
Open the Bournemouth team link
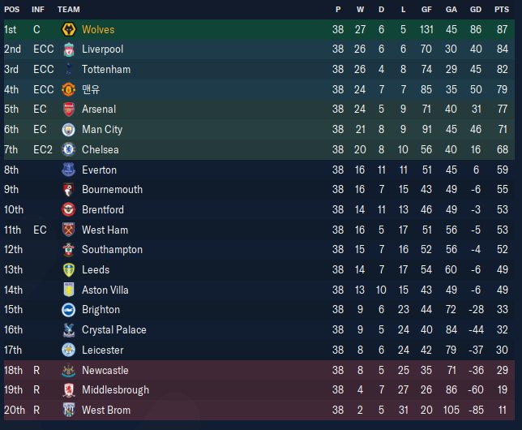coord(112,190)
